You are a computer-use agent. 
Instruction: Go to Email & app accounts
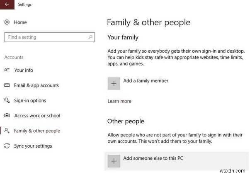[36, 85]
